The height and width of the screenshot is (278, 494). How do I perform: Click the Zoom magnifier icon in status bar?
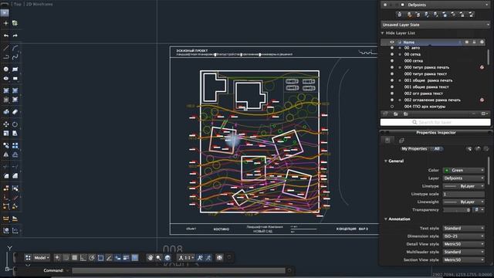(x=158, y=257)
